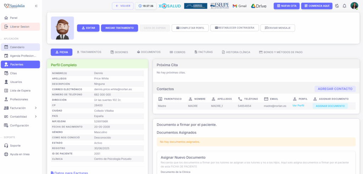The width and height of the screenshot is (363, 174).
Task: Open the Gmail shortcut icon
Action: [x=240, y=6]
